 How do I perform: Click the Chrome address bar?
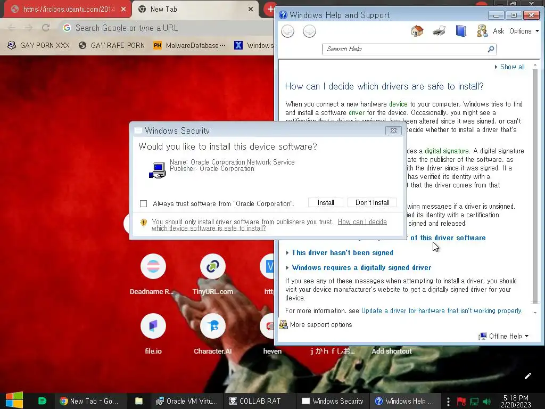[x=167, y=28]
